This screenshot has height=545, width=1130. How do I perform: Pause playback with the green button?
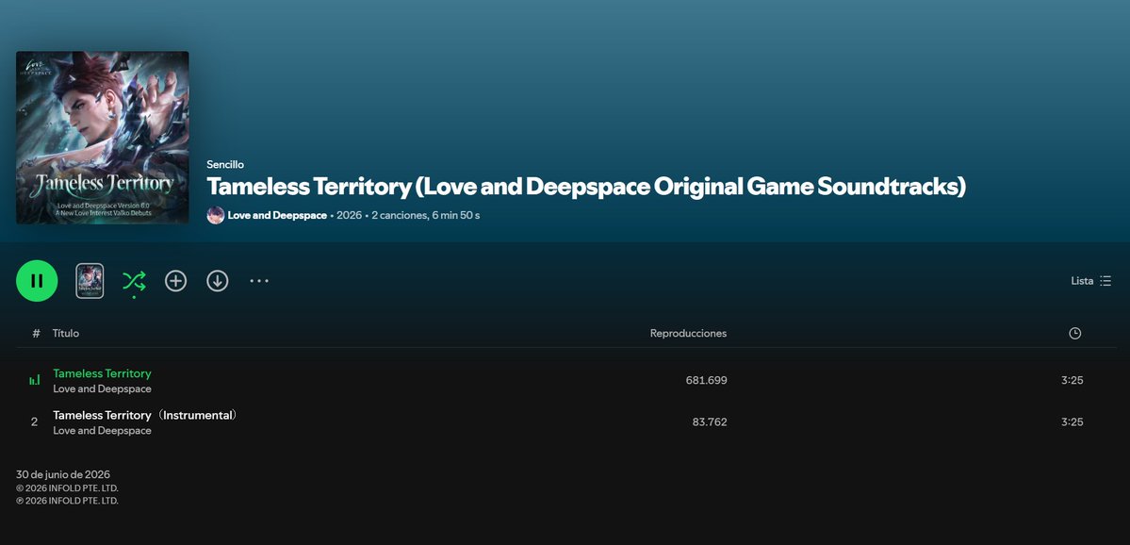pyautogui.click(x=37, y=280)
